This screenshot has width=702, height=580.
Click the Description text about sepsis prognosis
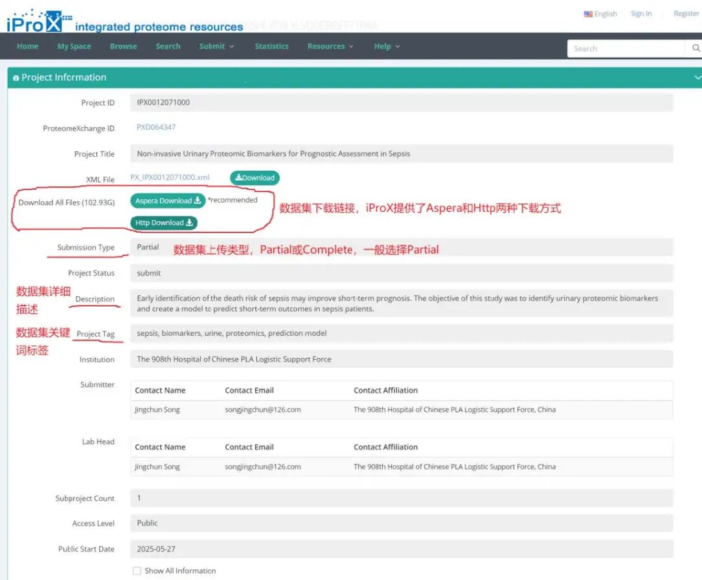point(398,303)
